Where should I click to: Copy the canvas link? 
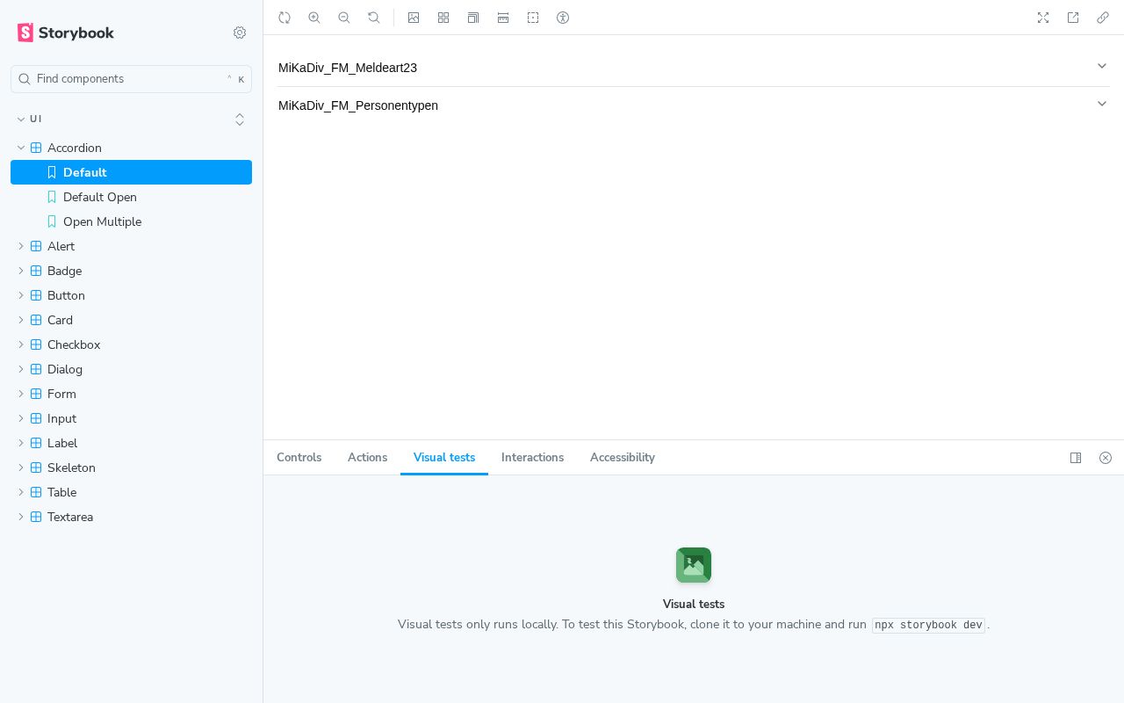point(1103,18)
